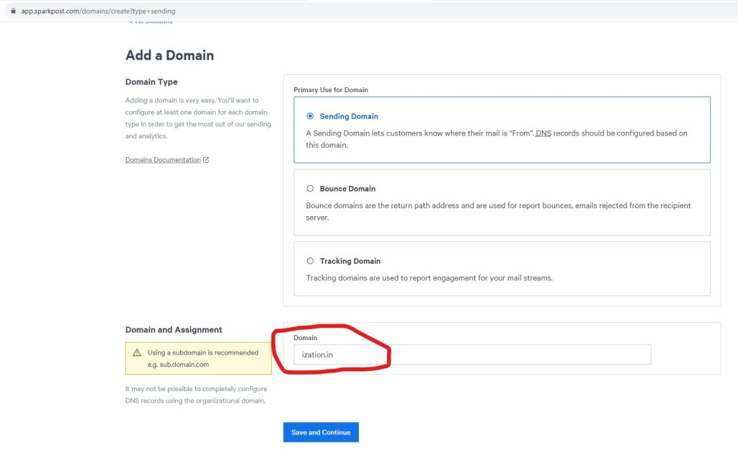Click the warning triangle icon in subdomain notice
738x464 pixels.
tap(137, 353)
